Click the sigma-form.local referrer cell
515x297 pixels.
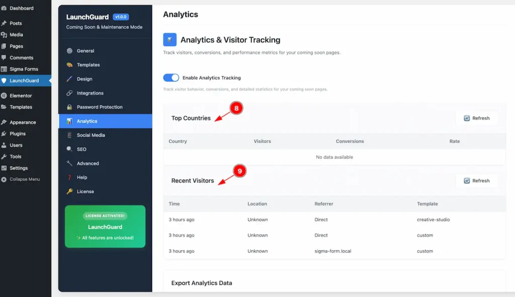333,251
